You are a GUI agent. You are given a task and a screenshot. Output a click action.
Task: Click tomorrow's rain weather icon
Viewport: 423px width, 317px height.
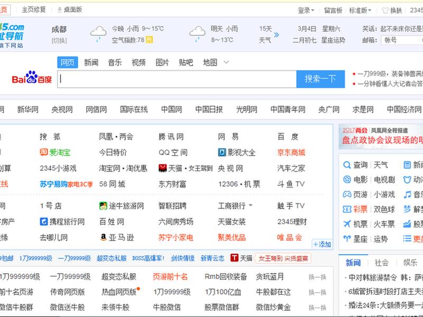(197, 34)
